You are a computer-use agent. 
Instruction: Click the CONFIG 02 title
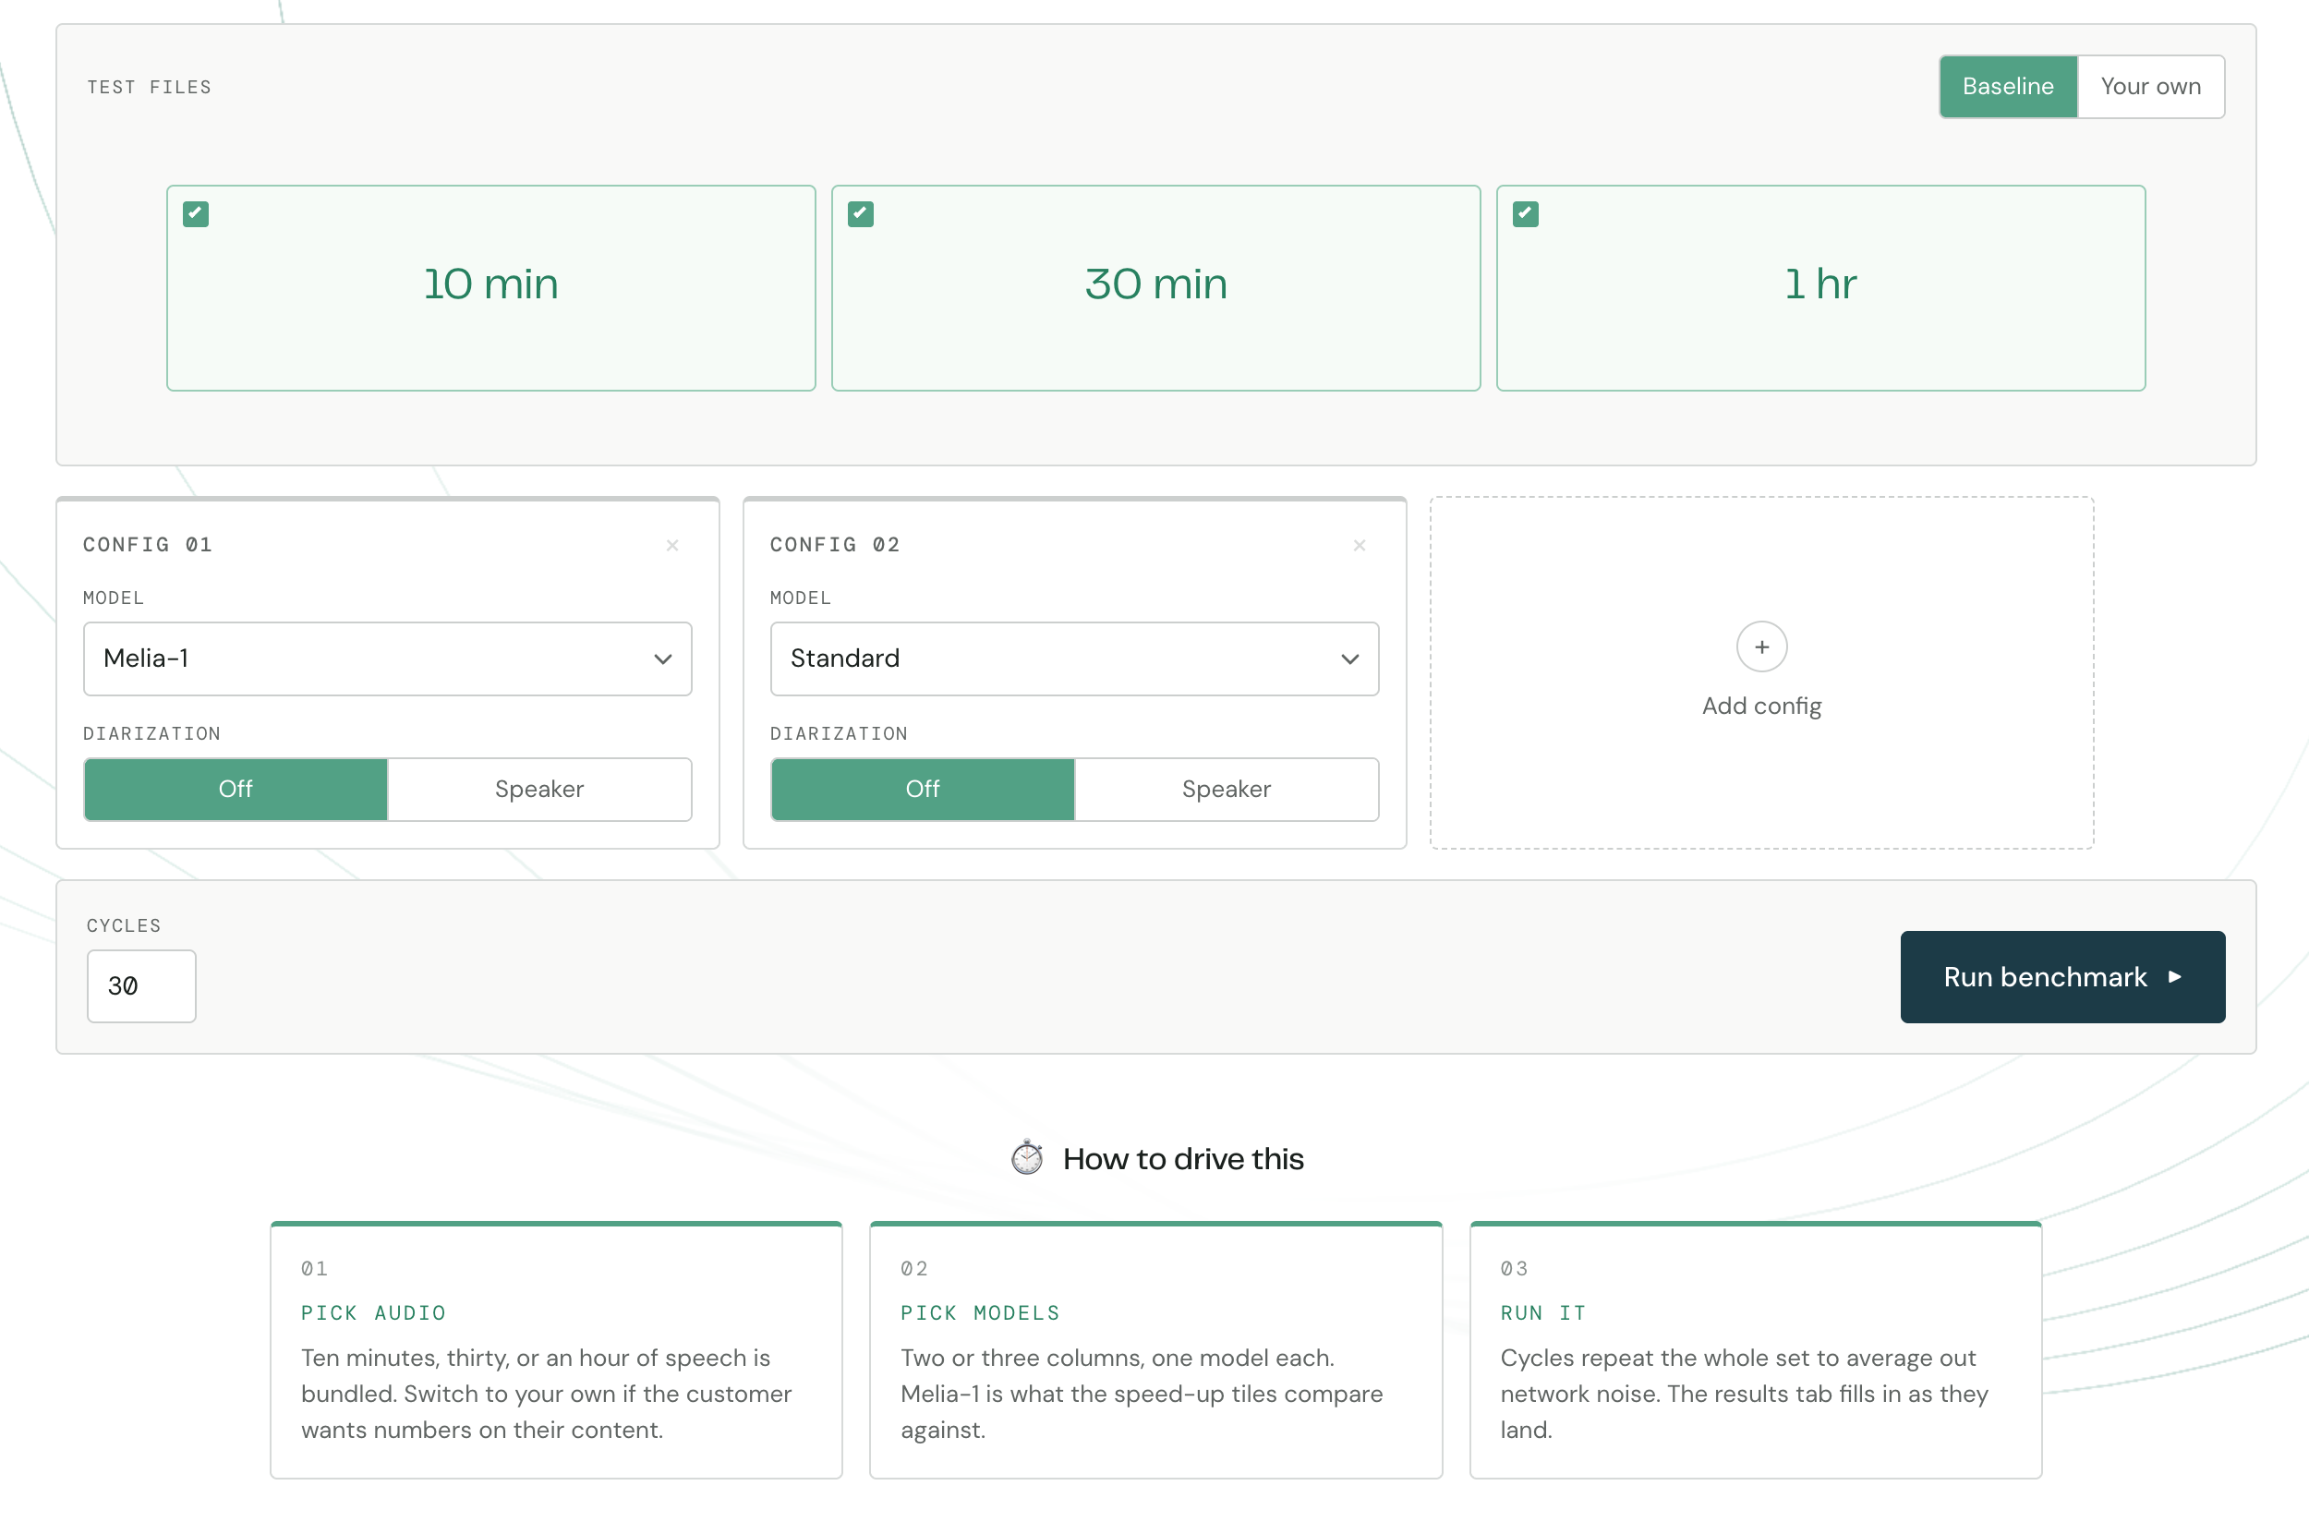835,545
